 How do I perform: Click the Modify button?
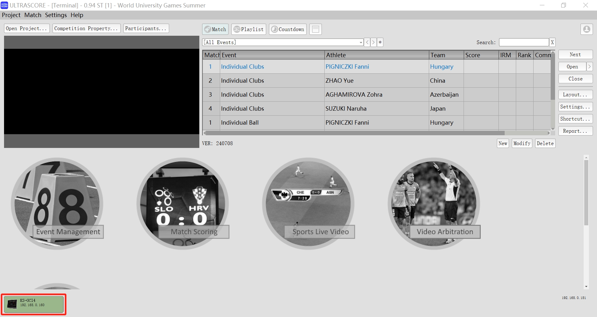pyautogui.click(x=522, y=143)
